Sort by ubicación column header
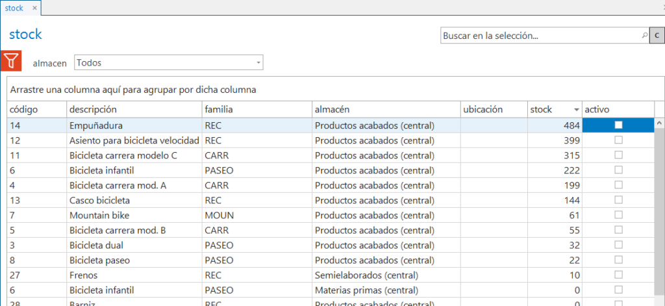Screen dimensions: 665x306 click(x=494, y=110)
